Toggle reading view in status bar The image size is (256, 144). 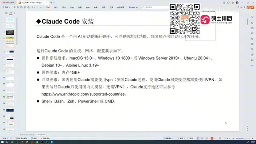tap(206, 138)
